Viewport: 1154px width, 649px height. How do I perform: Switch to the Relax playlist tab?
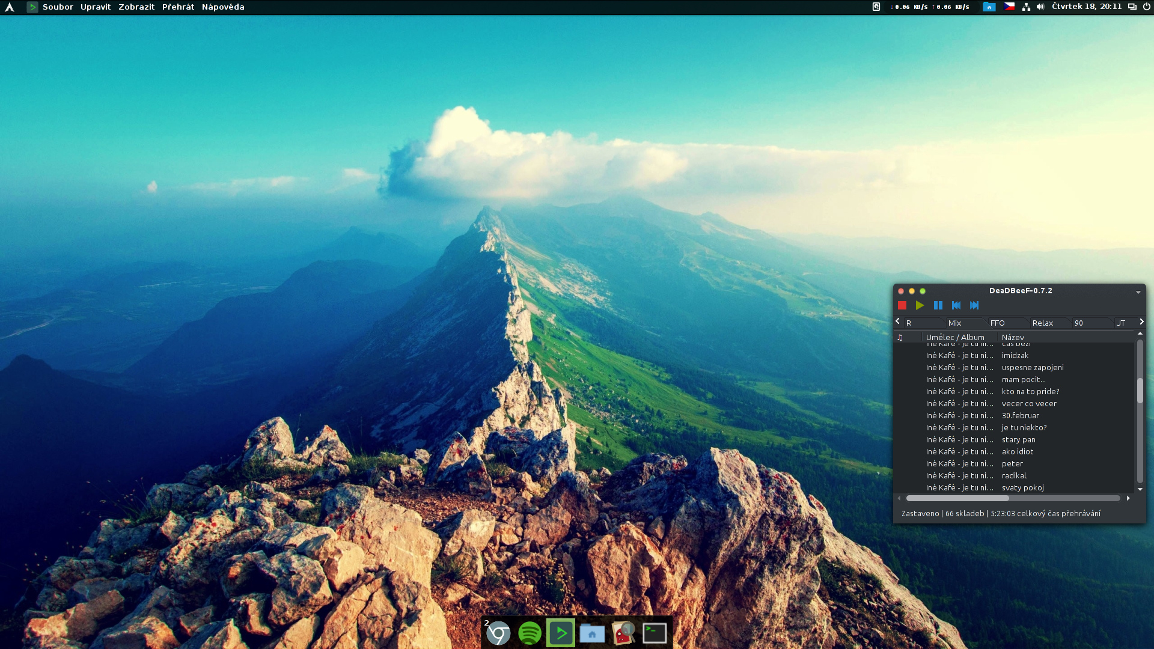(x=1042, y=323)
